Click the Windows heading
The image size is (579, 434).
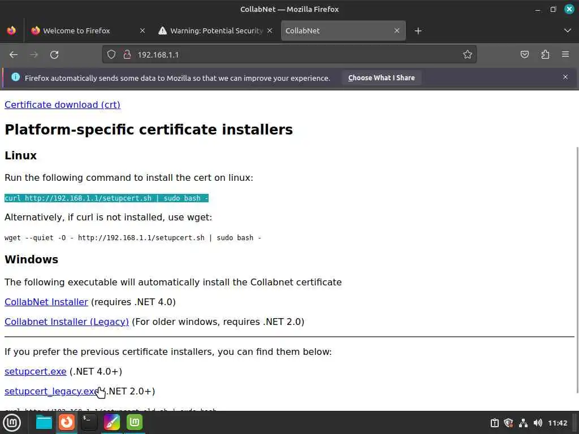click(32, 259)
